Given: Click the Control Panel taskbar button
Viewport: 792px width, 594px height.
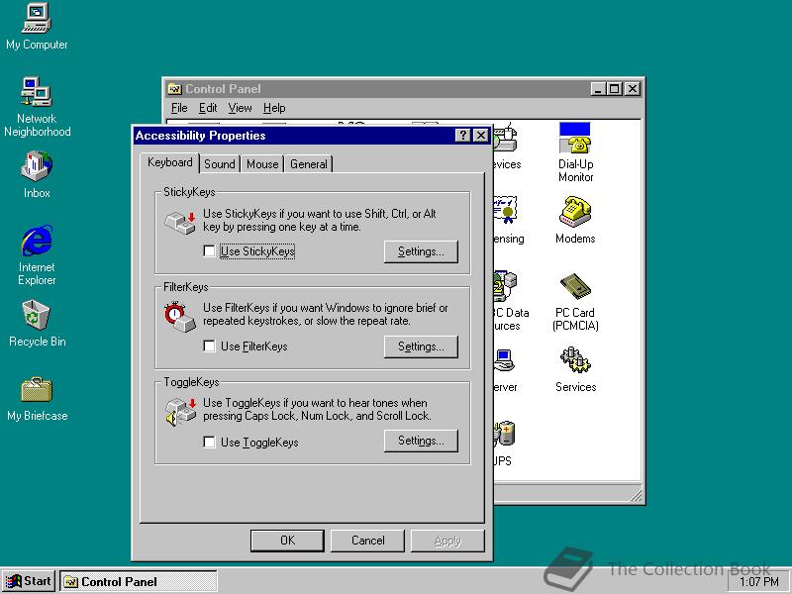Looking at the screenshot, I should pyautogui.click(x=139, y=581).
